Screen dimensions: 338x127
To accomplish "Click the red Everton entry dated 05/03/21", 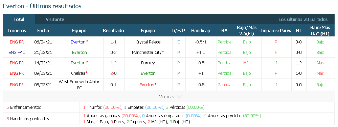I will click(148, 85).
